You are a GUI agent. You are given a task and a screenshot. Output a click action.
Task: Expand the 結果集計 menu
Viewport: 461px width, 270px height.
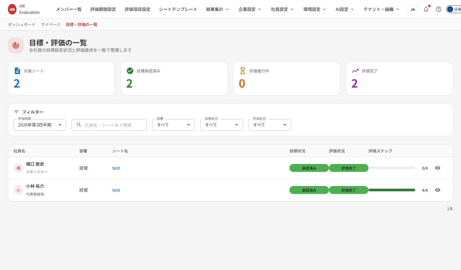(217, 9)
